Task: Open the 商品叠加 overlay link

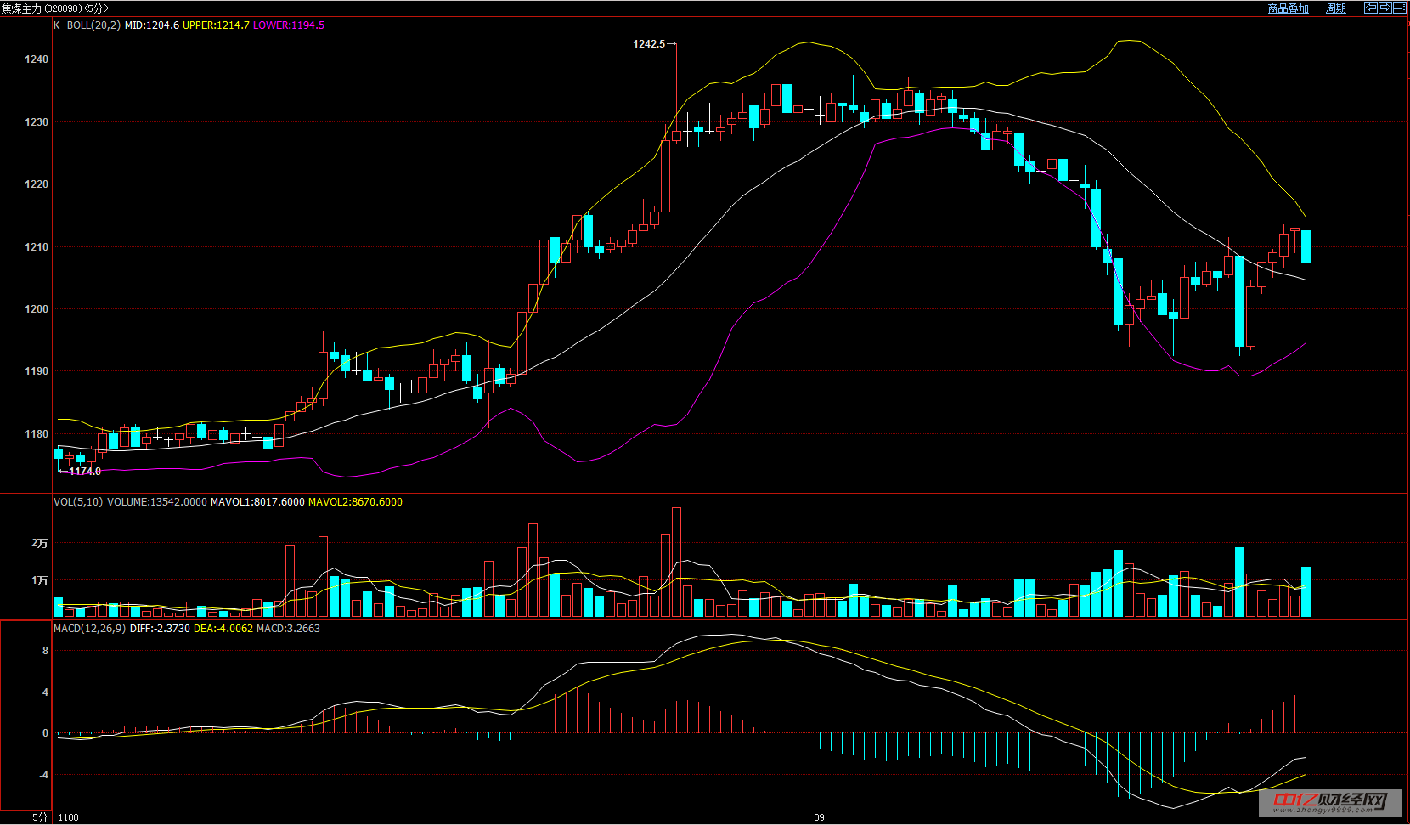Action: coord(1288,8)
